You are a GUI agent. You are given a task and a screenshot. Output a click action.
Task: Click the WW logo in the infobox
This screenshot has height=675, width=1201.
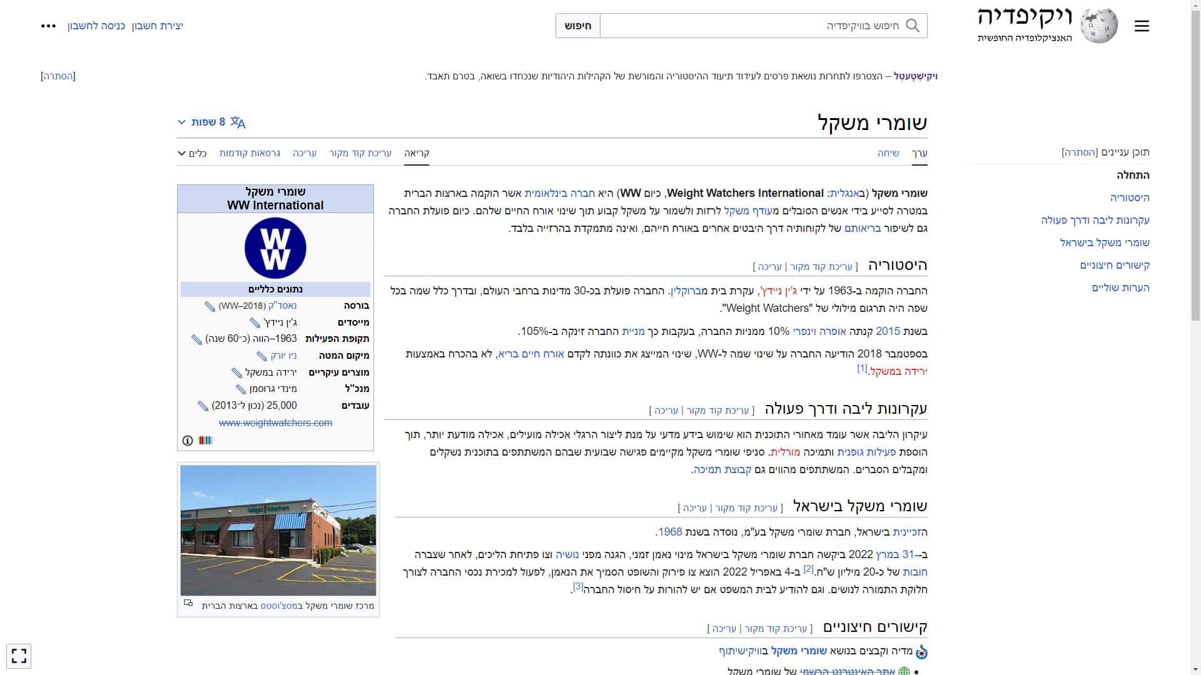click(x=275, y=248)
